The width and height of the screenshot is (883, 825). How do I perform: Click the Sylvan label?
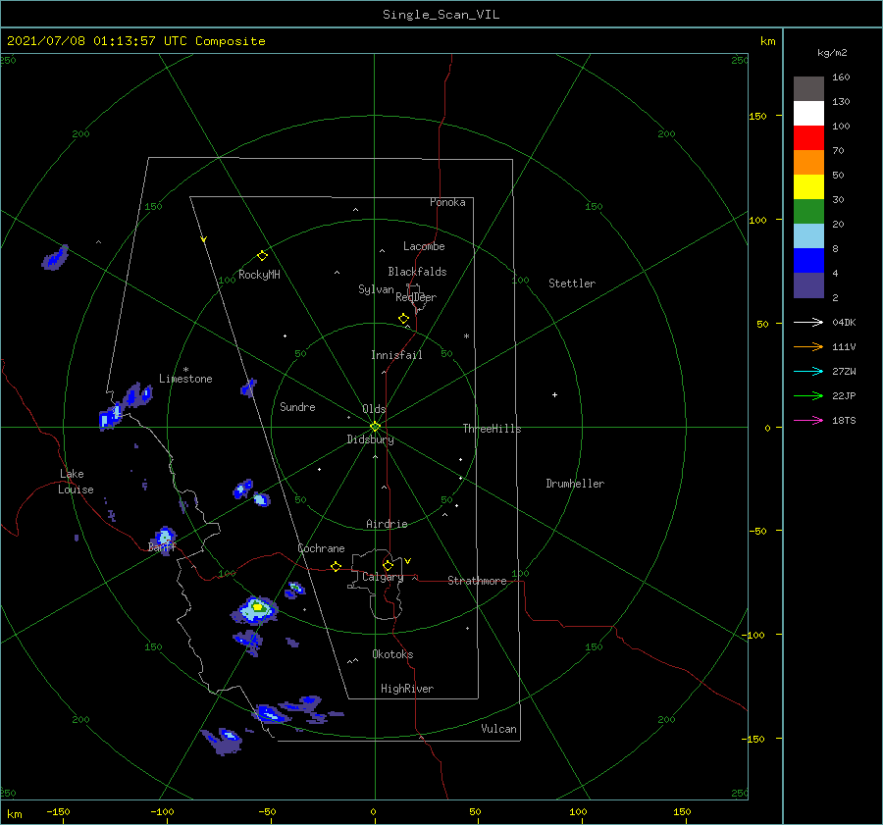click(x=376, y=289)
